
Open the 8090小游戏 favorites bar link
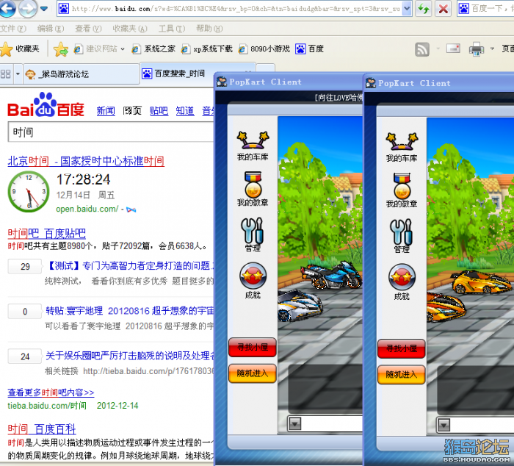pos(264,49)
